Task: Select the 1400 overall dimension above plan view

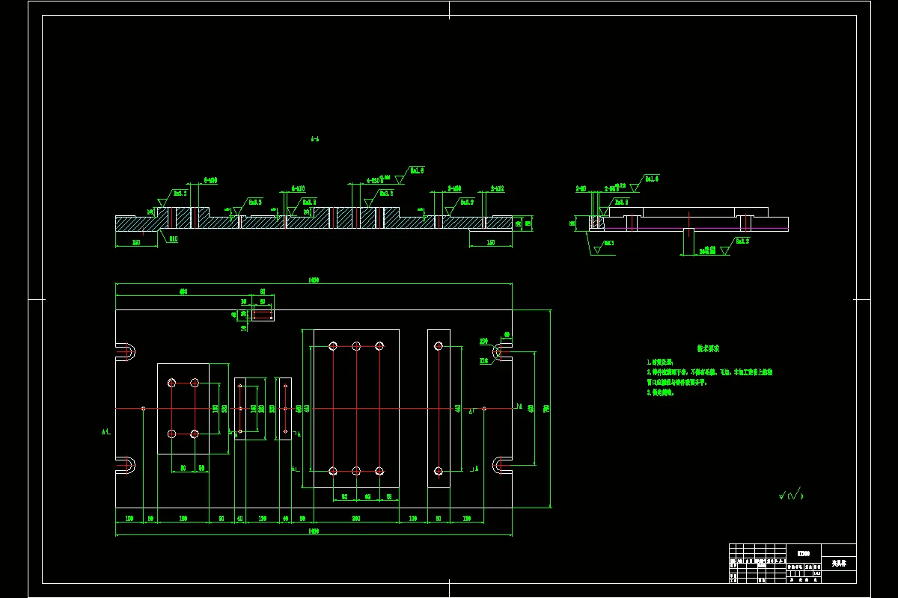Action: point(314,280)
